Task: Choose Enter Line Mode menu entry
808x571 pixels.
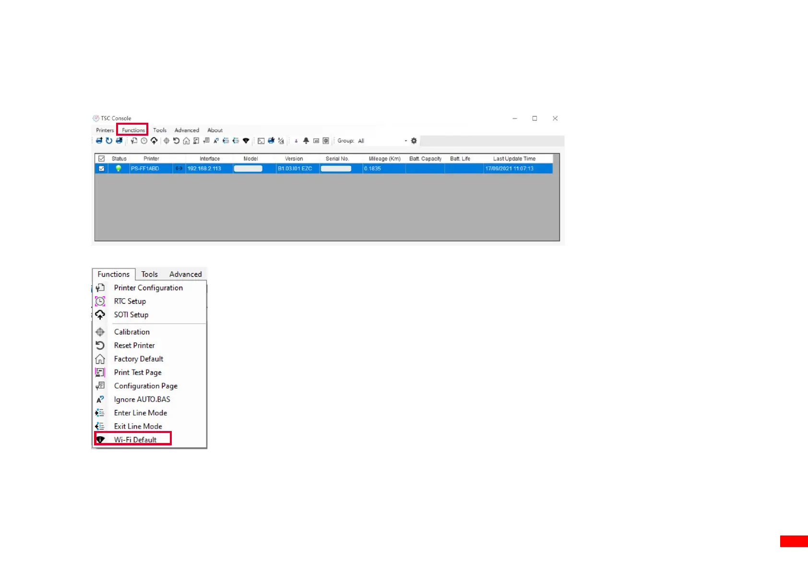Action: [x=150, y=412]
